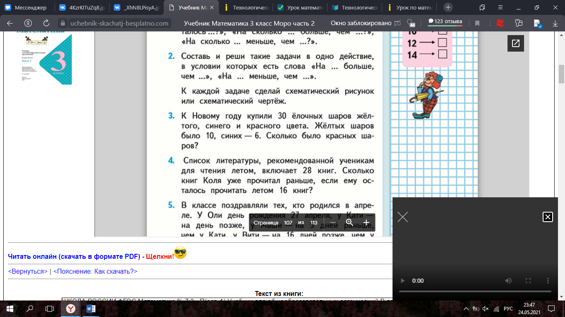Open Task View on the taskbar
This screenshot has height=317, width=565.
pos(50,308)
